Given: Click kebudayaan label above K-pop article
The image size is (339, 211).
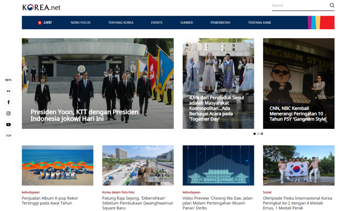Looking at the screenshot, I should (x=31, y=192).
